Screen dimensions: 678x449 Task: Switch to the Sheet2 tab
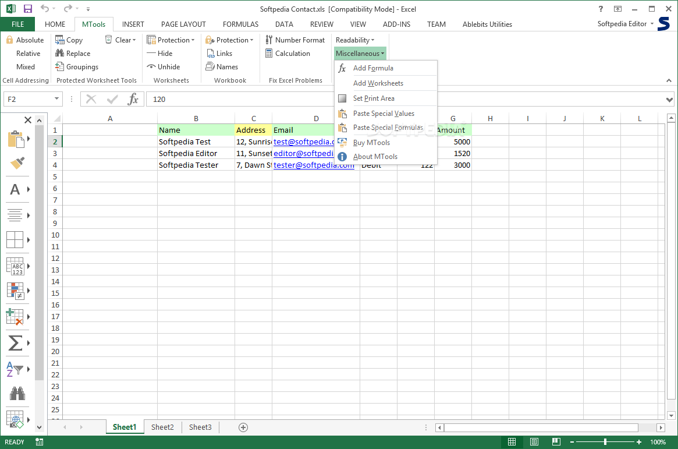[162, 427]
